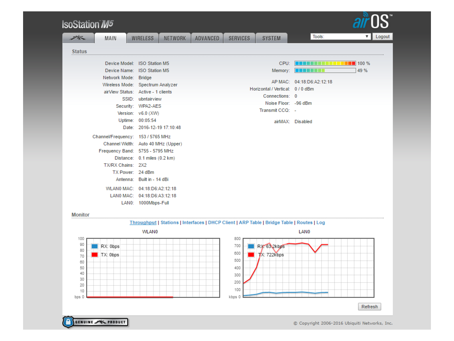Screen dimensions: 454x341
Task: Click the CPU 100 % reading
Action: 364,63
